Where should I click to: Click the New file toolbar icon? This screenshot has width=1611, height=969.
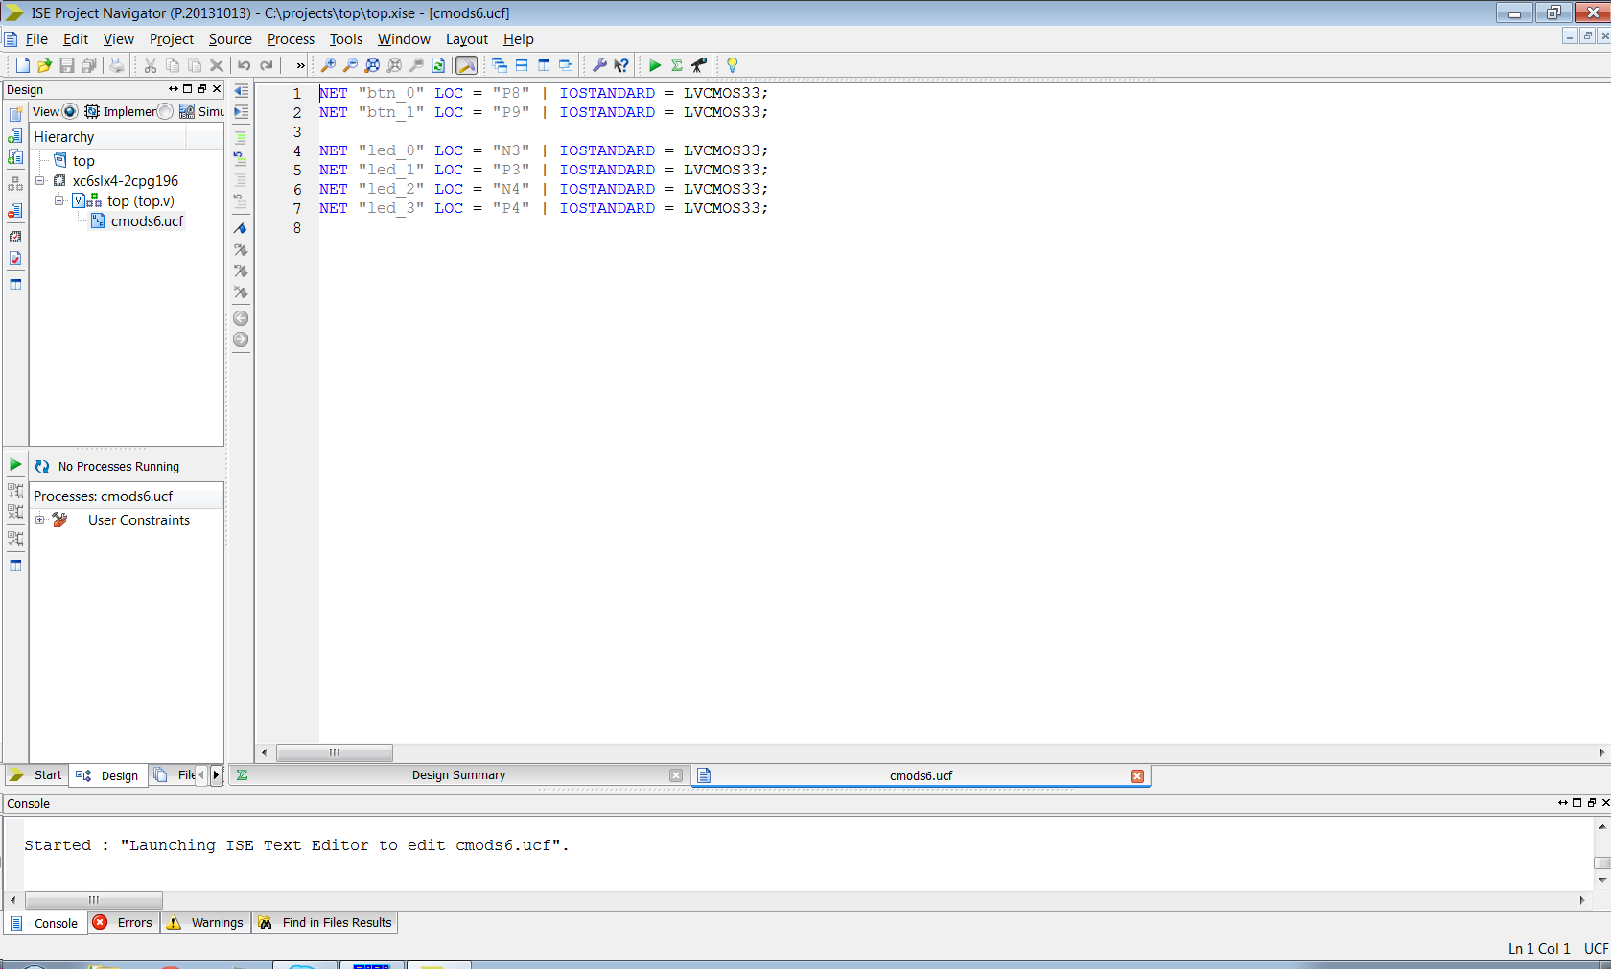(23, 65)
